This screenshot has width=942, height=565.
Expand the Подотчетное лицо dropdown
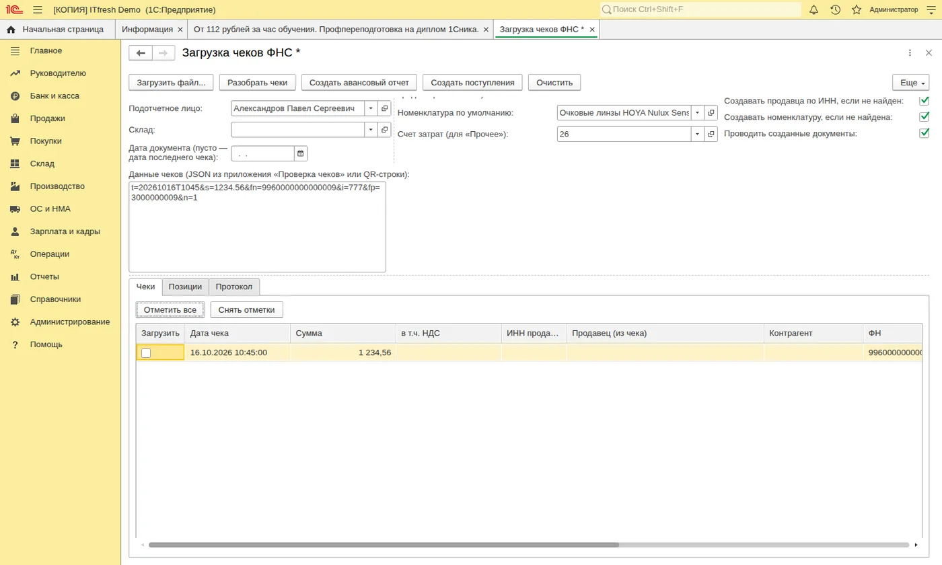pos(371,108)
